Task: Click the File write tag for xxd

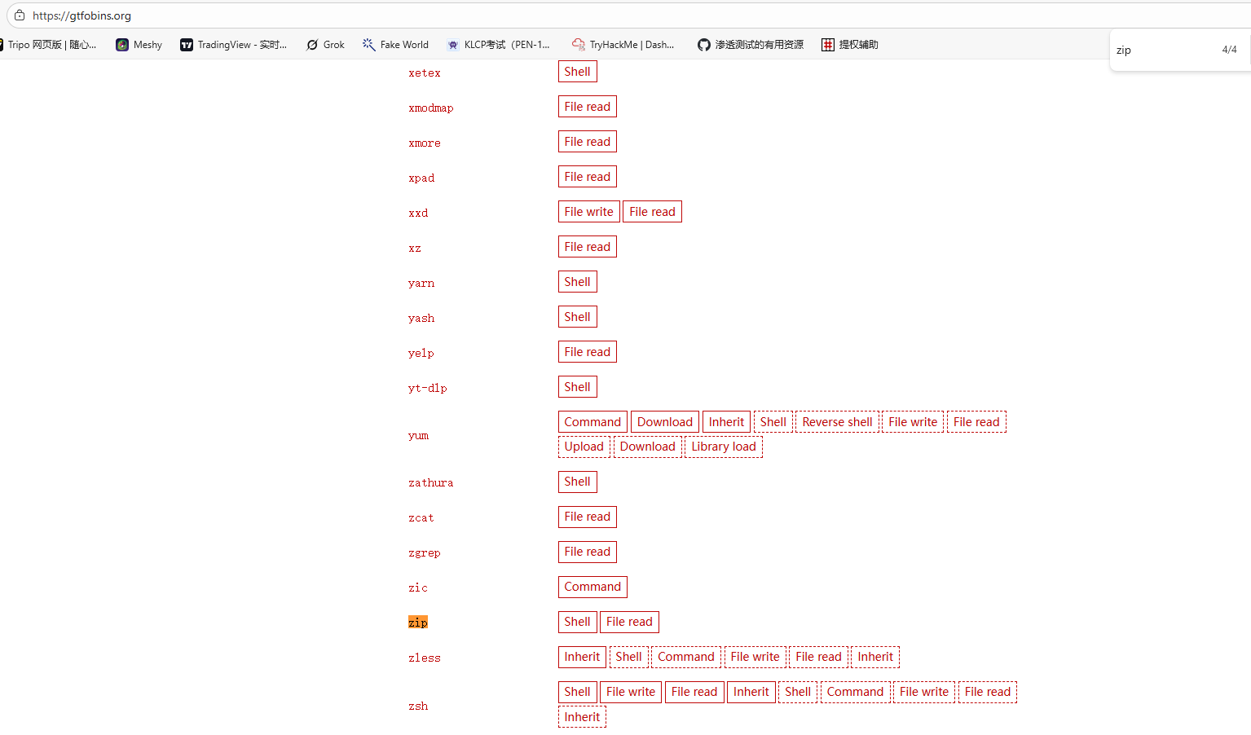Action: pyautogui.click(x=588, y=212)
